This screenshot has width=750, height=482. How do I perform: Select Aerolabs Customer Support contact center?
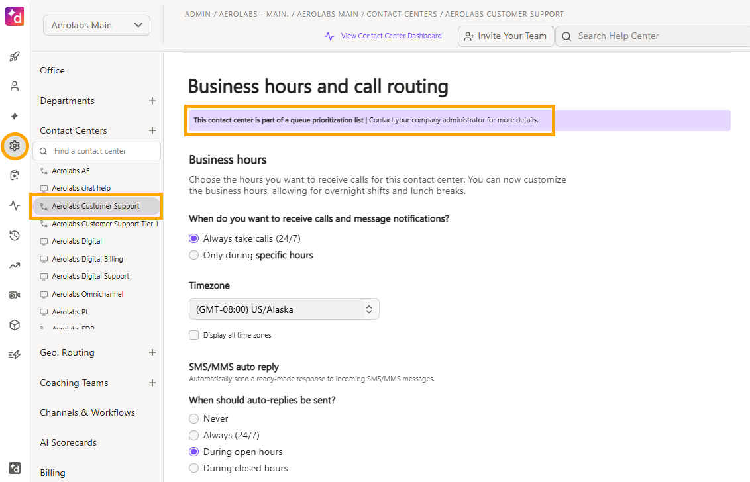point(96,206)
